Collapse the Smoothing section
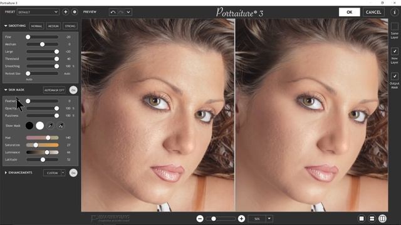This screenshot has height=225, width=401. click(6, 26)
